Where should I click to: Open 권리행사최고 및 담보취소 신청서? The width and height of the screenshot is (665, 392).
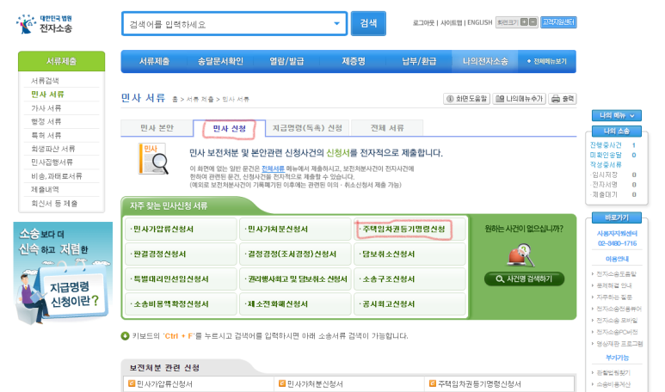(x=295, y=279)
